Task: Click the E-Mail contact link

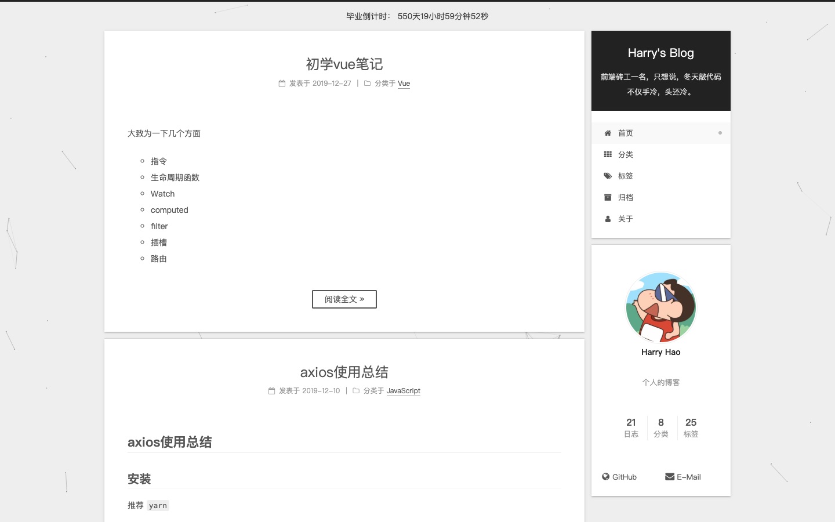Action: 683,477
